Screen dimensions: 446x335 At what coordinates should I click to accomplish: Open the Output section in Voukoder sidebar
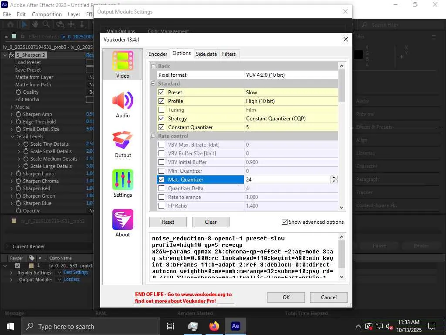[122, 144]
